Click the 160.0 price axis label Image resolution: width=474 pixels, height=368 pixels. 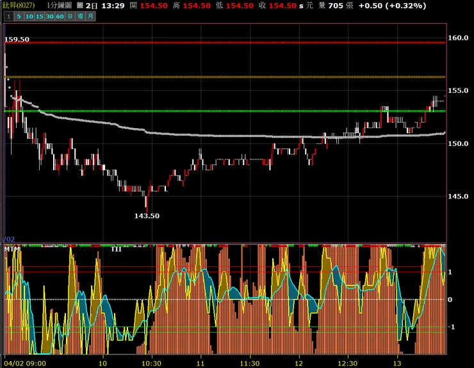[458, 38]
